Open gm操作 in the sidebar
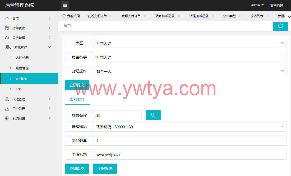Screen dimensions: 291x176 (29, 78)
